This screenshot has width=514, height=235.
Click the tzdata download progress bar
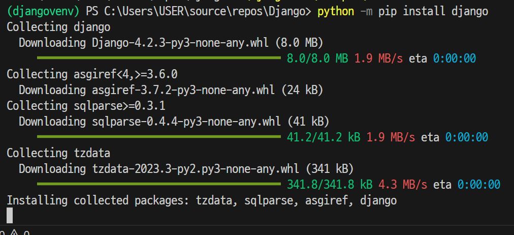tap(159, 184)
